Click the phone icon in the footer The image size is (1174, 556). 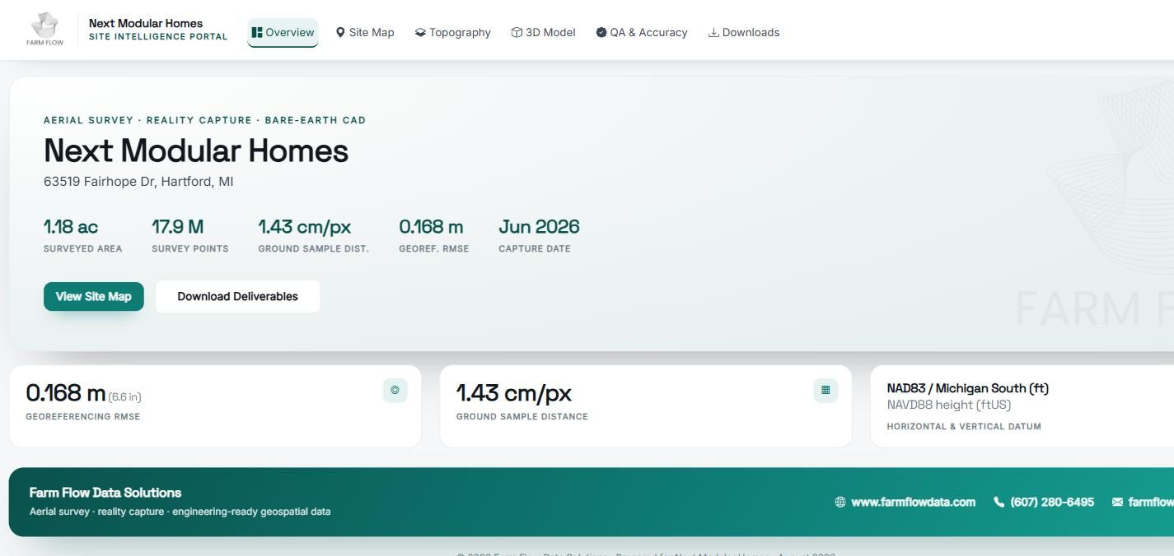pyautogui.click(x=999, y=503)
